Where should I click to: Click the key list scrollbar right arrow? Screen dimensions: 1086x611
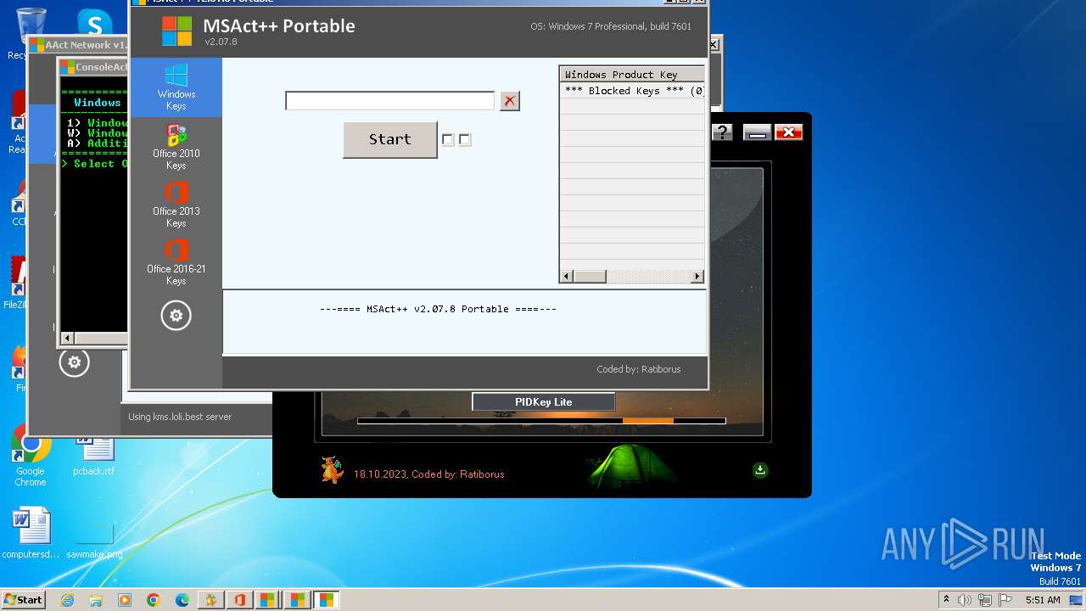(x=697, y=276)
